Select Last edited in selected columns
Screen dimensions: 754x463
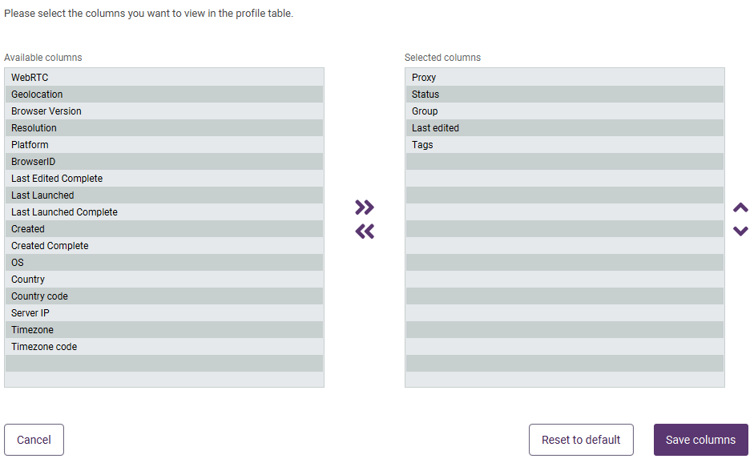click(x=565, y=128)
